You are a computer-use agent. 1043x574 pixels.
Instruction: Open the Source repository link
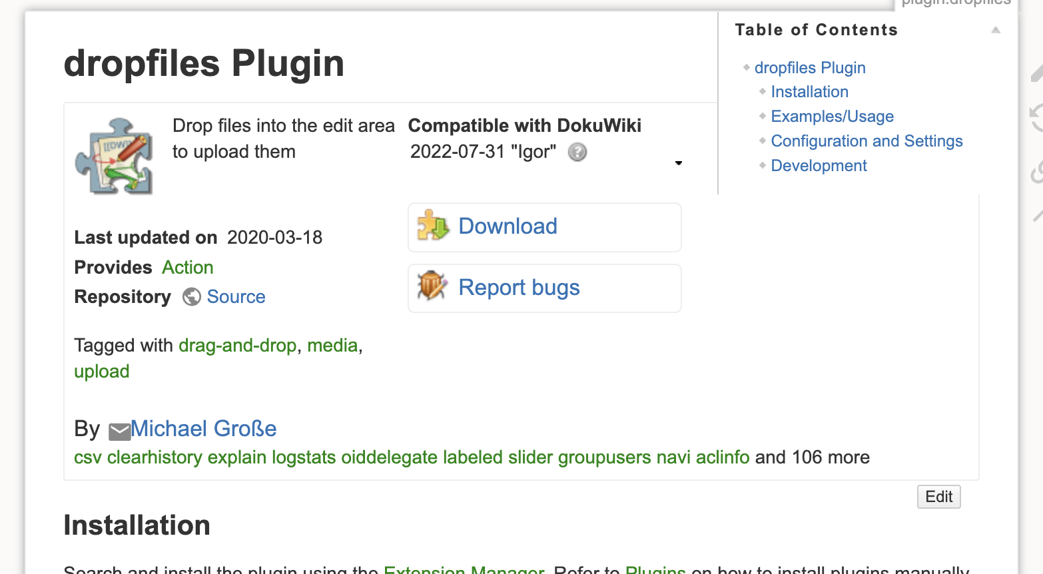[236, 297]
